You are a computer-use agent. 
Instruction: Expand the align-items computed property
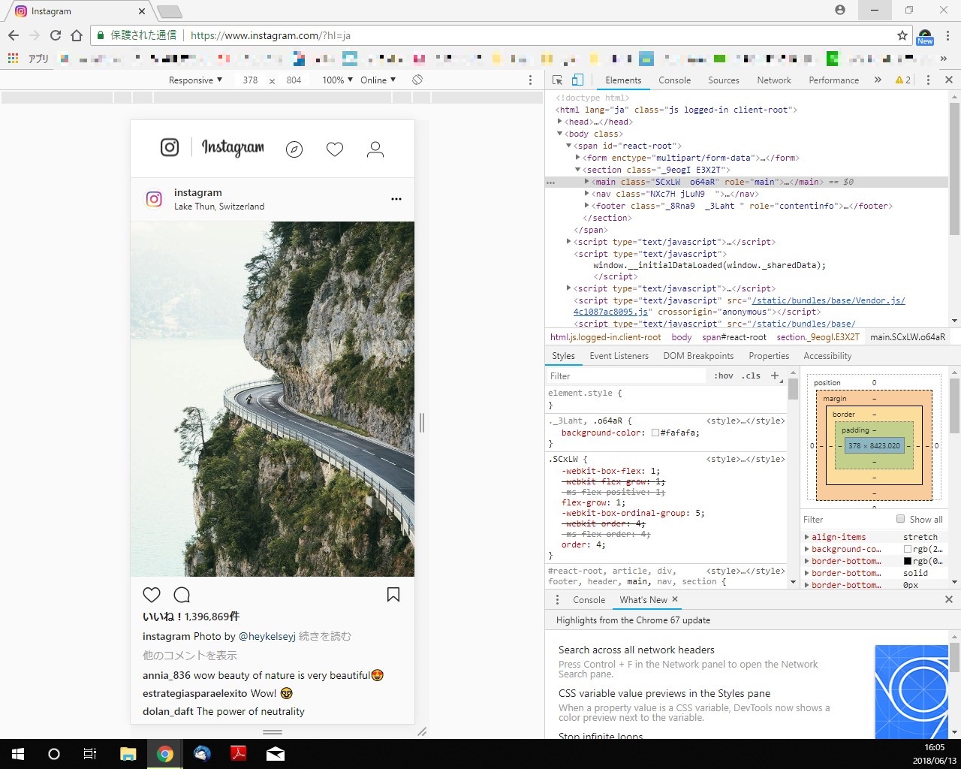pyautogui.click(x=806, y=537)
